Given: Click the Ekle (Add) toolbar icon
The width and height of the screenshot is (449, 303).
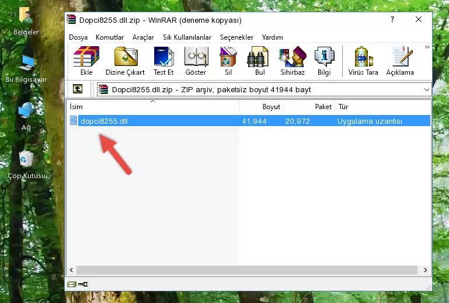Looking at the screenshot, I should [86, 61].
